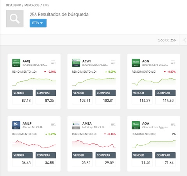The image size is (187, 176).
Task: Click COMPRAR button for AGG
Action: tap(166, 93)
